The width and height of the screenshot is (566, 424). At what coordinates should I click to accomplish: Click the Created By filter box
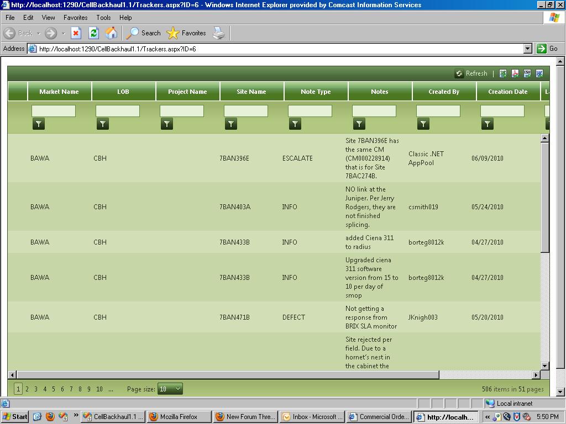point(438,110)
